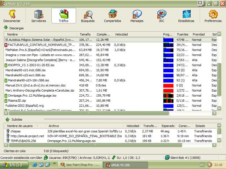Sort uploads by Archivo column
The height and width of the screenshot is (169, 226).
(85, 126)
